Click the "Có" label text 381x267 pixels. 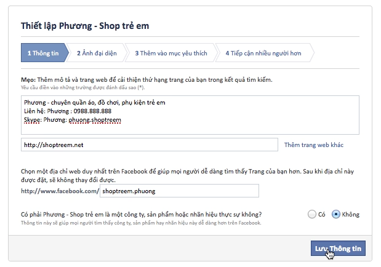coord(321,215)
